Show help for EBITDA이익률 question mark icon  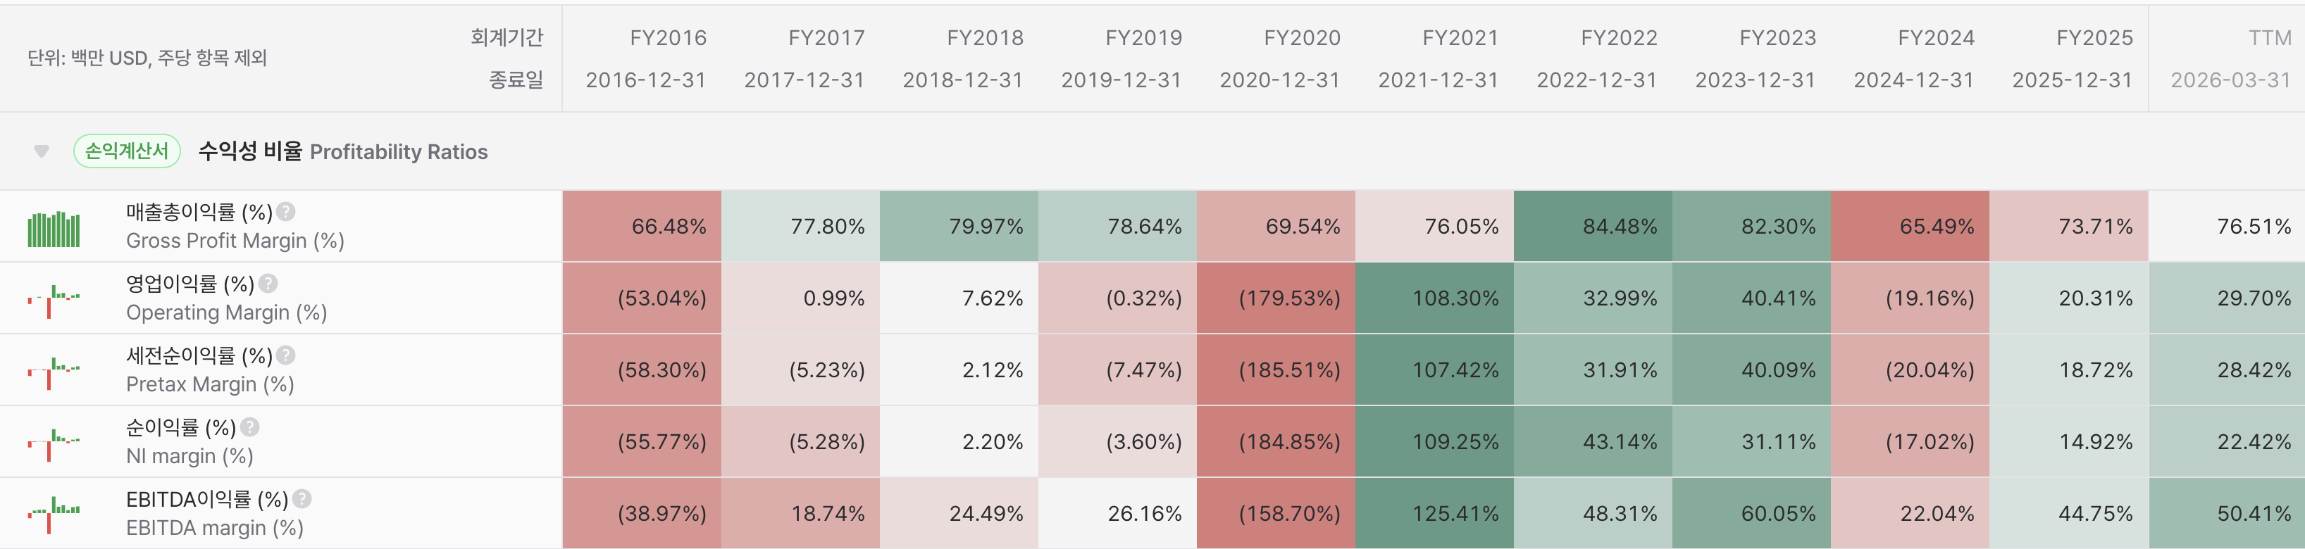point(302,499)
